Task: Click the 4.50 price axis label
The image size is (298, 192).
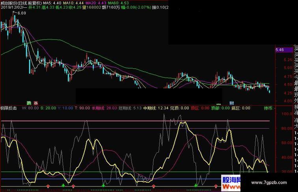Action: [x=288, y=85]
